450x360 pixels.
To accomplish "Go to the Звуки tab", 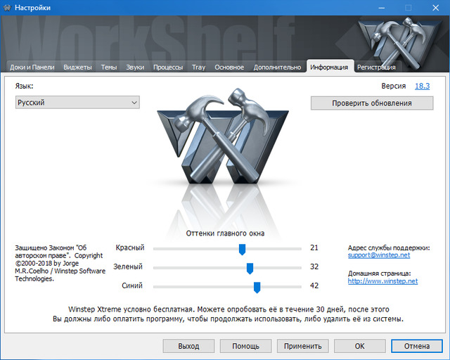I will point(135,67).
